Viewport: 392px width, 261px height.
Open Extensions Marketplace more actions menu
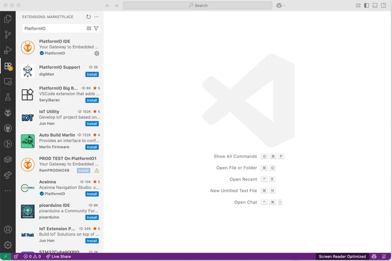coord(97,17)
